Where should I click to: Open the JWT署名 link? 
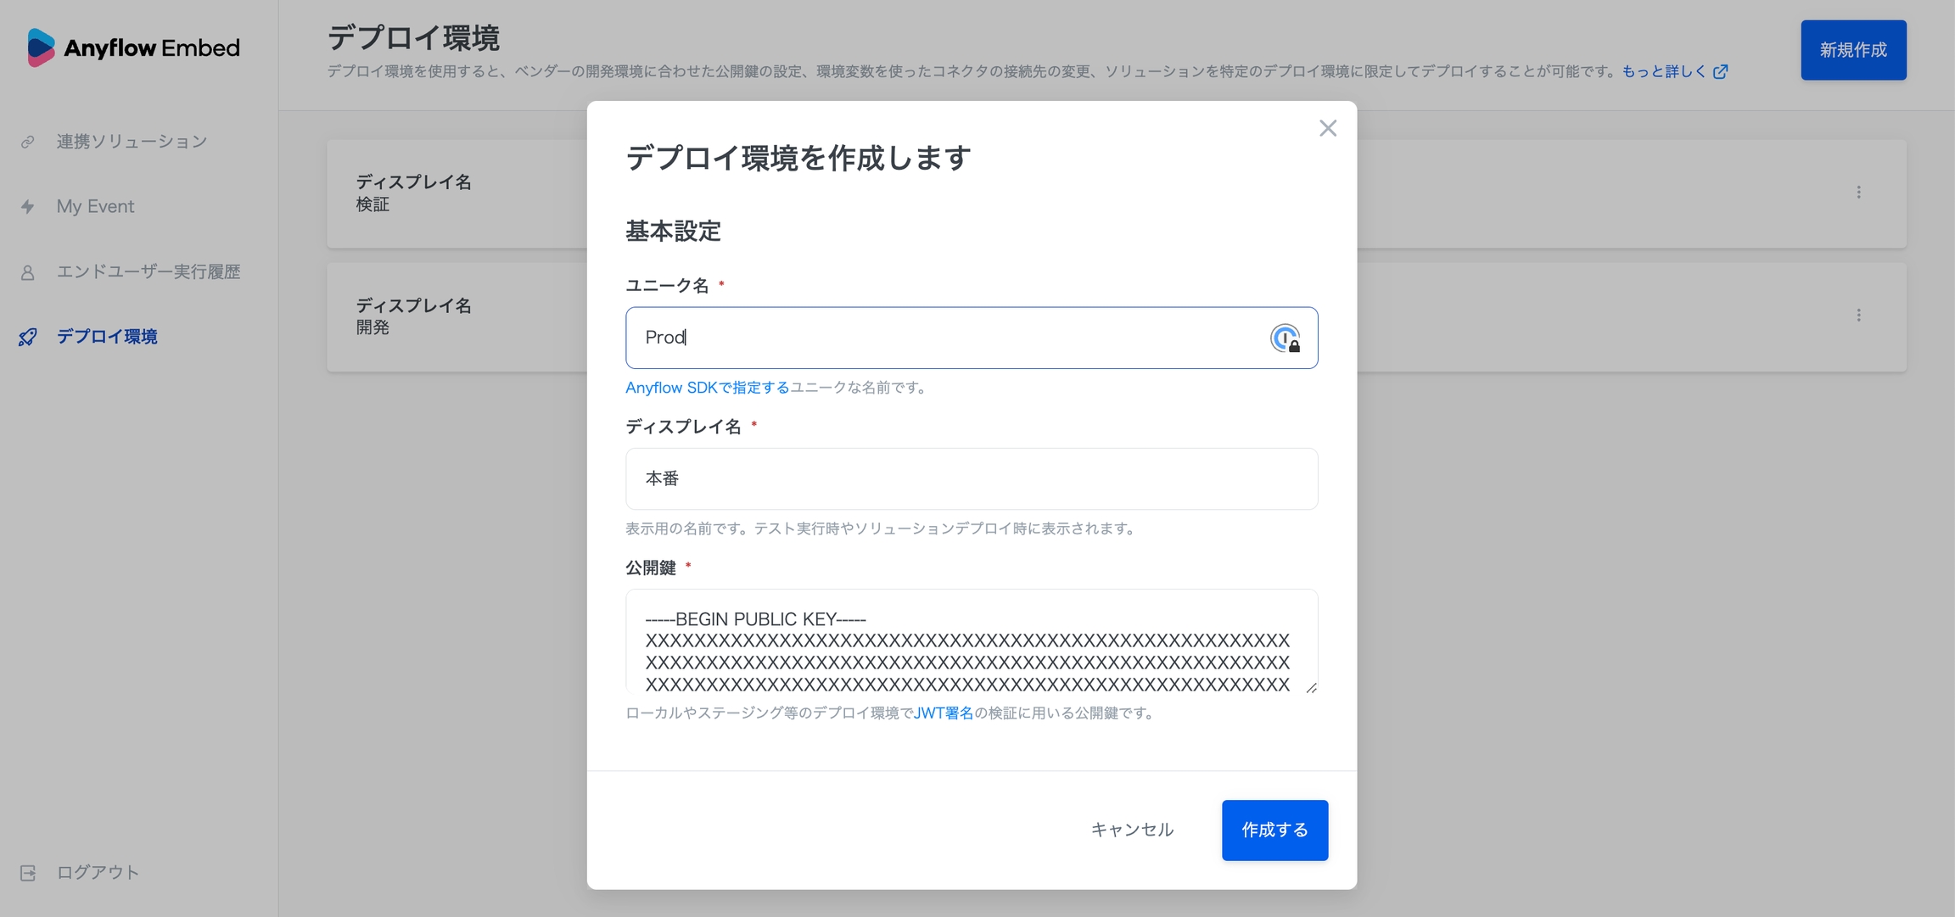[943, 713]
